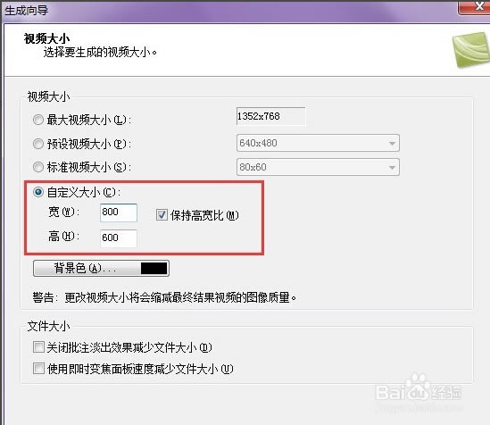Click the width field showing 800
Image resolution: width=490 pixels, height=425 pixels.
point(119,212)
